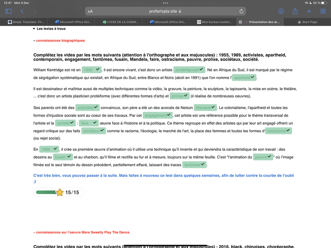331x248 pixels.
Task: Open the Safari downloads list
Action: [281, 11]
